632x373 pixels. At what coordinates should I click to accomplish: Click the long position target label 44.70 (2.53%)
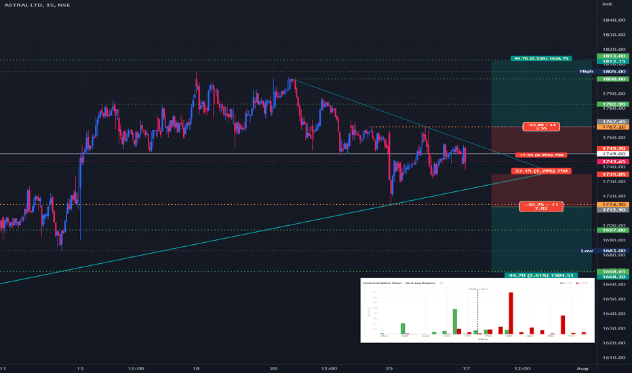point(541,58)
